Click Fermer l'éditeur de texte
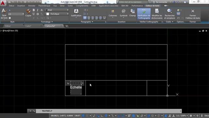The image size is (209, 118). pos(193,14)
